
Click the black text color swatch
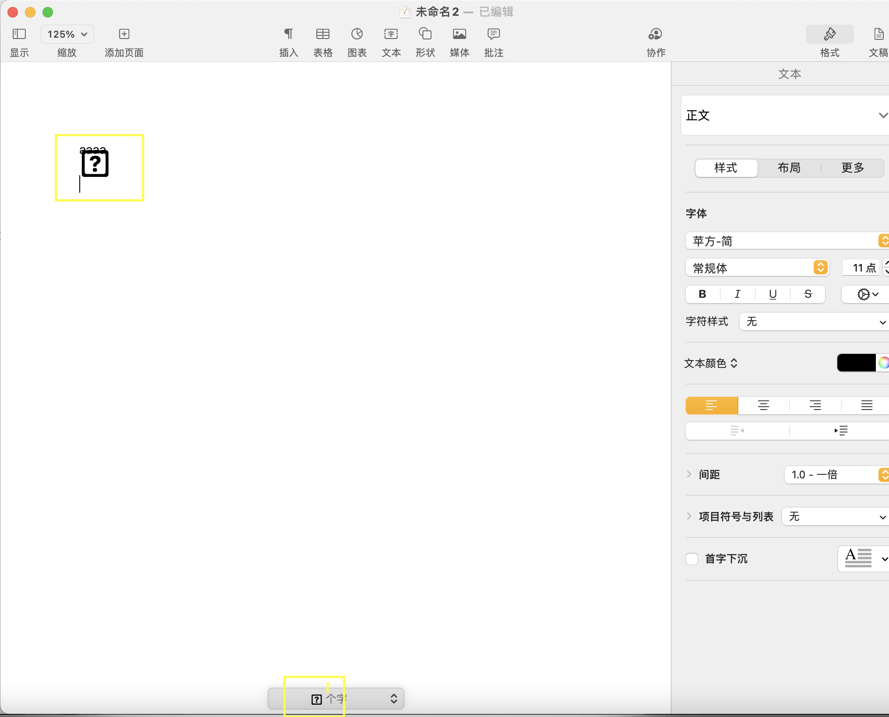[856, 363]
